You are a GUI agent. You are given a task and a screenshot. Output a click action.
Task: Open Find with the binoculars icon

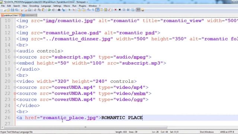pyautogui.click(x=59, y=10)
